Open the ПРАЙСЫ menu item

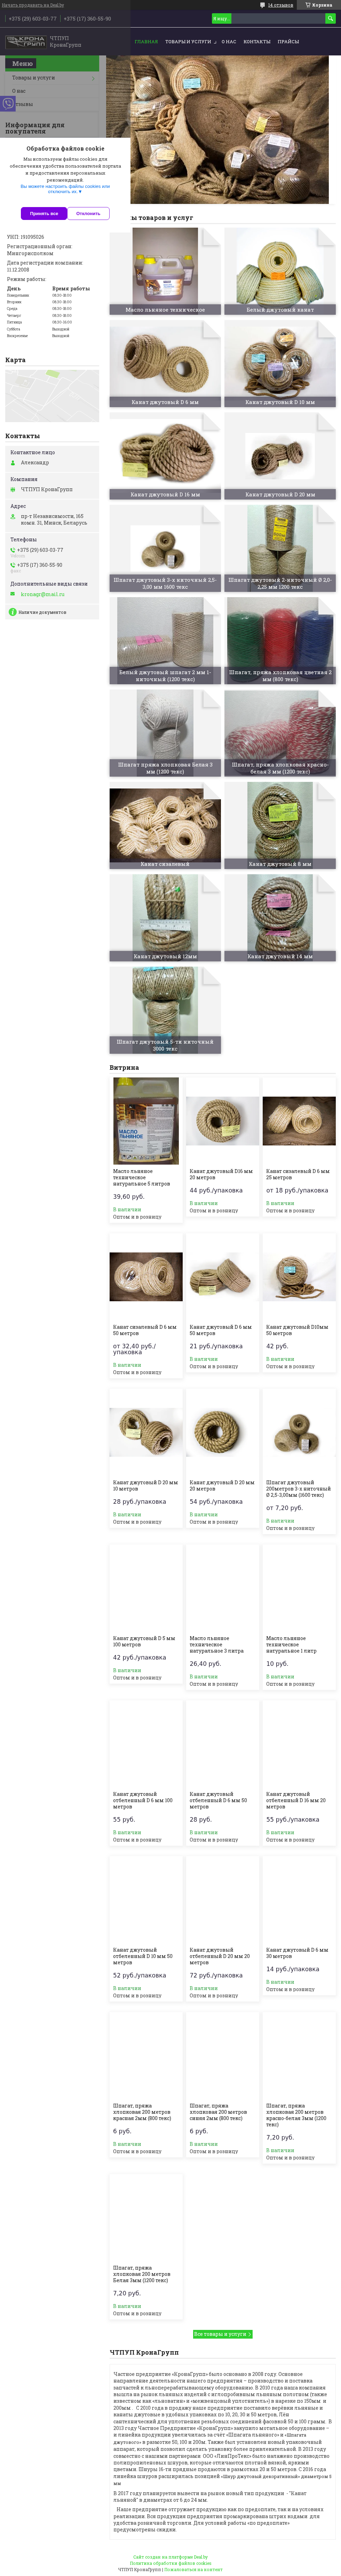[x=288, y=42]
